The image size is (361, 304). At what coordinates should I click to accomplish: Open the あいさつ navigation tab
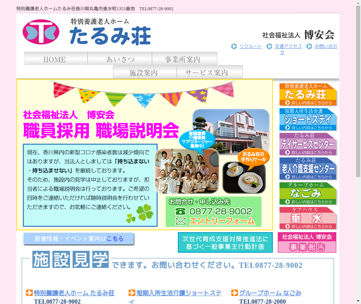(x=120, y=59)
